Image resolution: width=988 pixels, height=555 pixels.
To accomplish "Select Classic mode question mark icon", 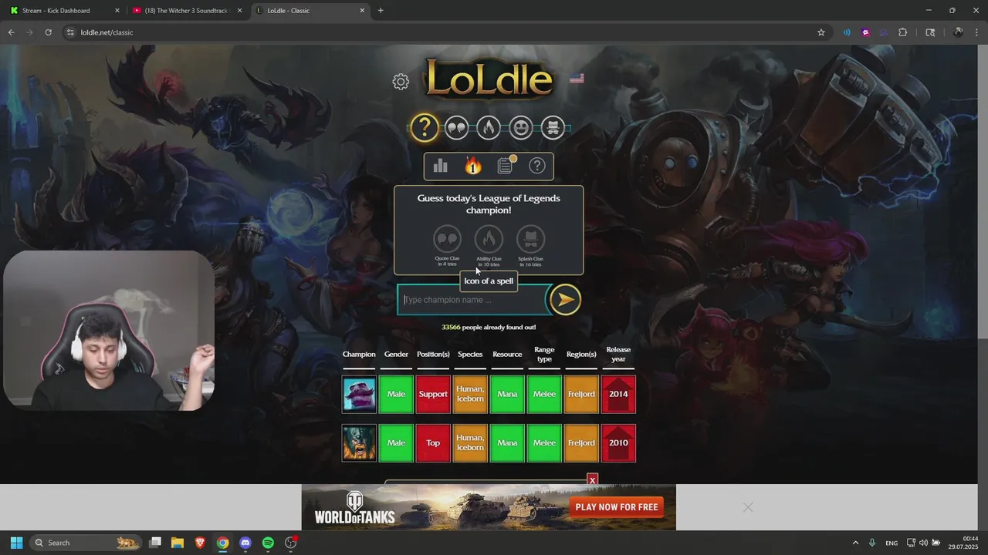I will (424, 127).
